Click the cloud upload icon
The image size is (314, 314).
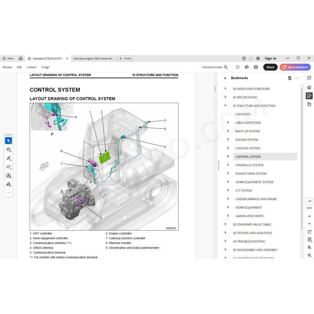[247, 67]
